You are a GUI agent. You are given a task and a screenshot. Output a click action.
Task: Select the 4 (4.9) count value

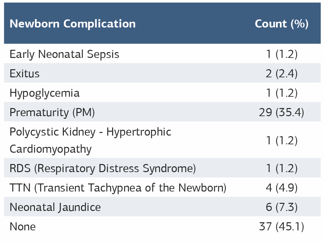[281, 188]
